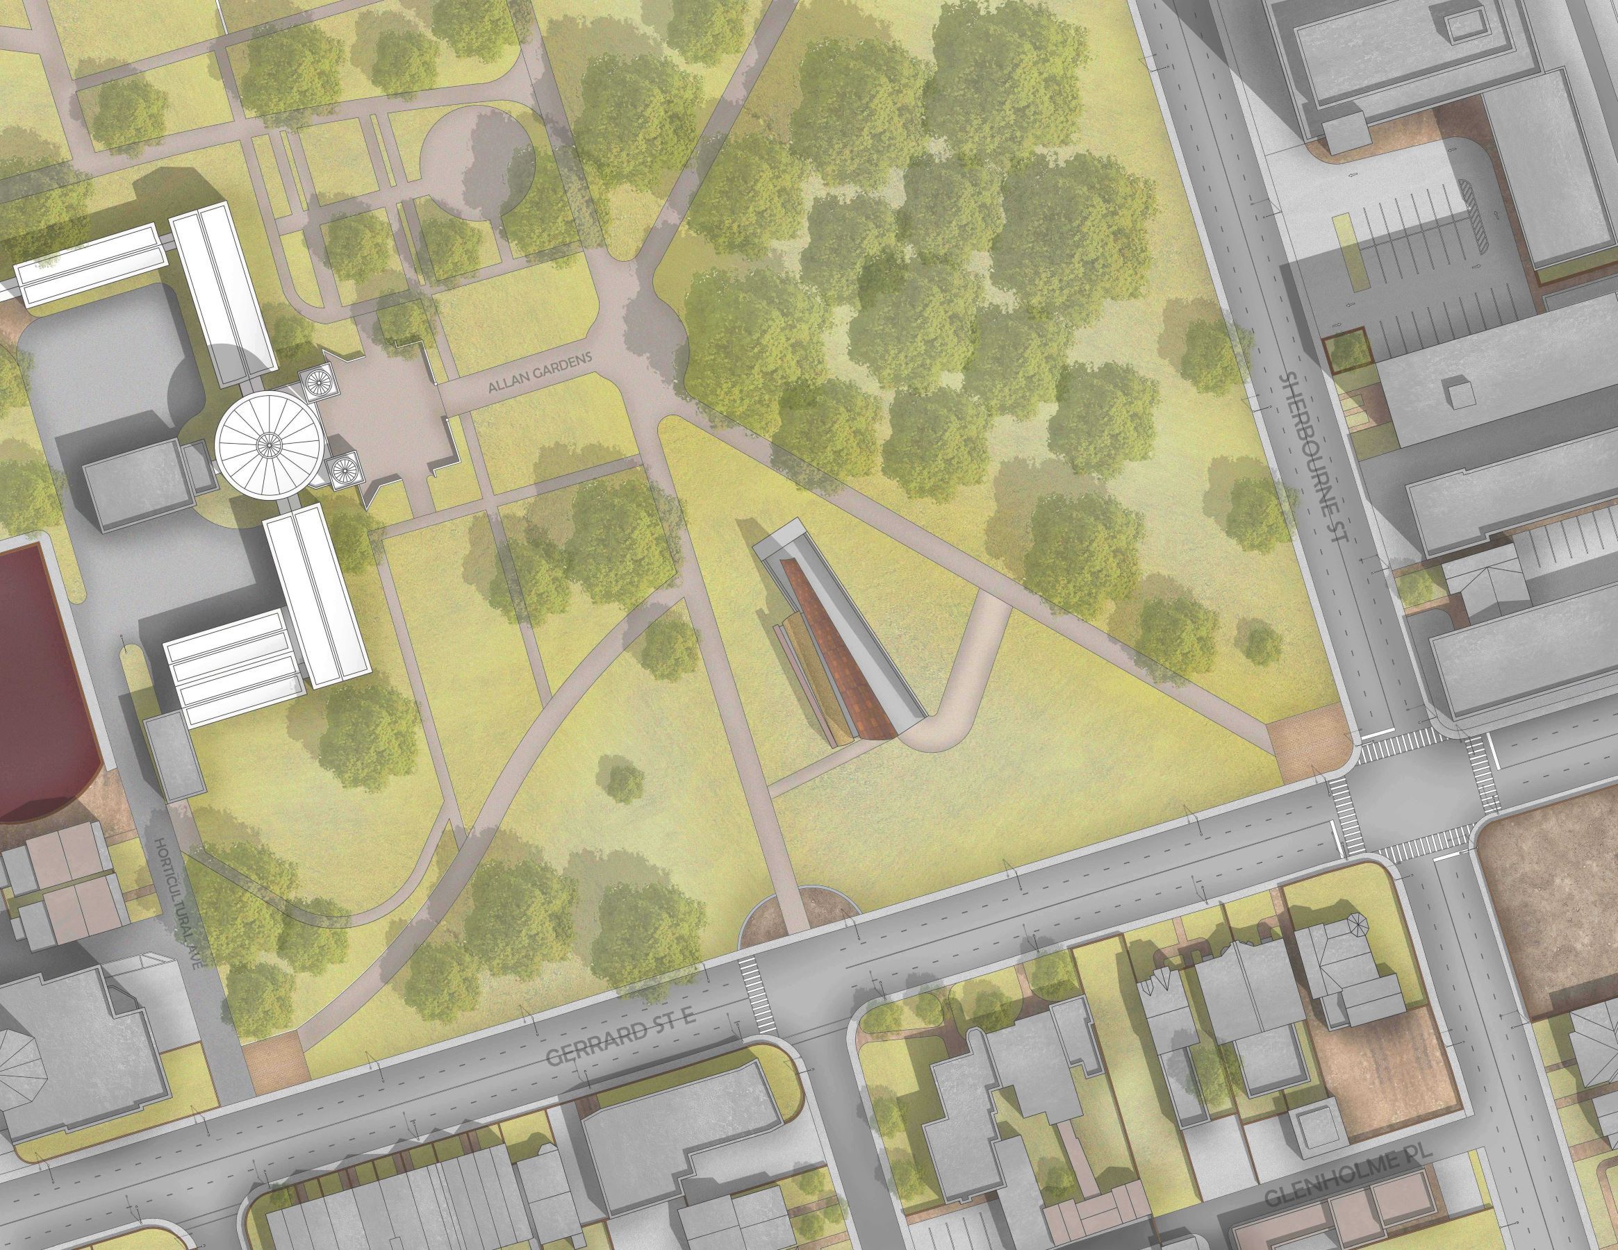Screen dimensions: 1618x1250
Task: Click the circular paved area with tree shadow
Action: [x=477, y=163]
